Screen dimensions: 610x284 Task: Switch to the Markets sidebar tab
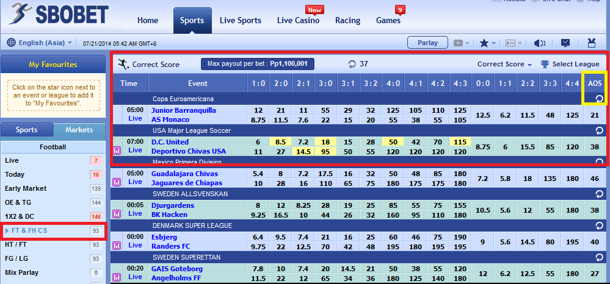pyautogui.click(x=79, y=130)
